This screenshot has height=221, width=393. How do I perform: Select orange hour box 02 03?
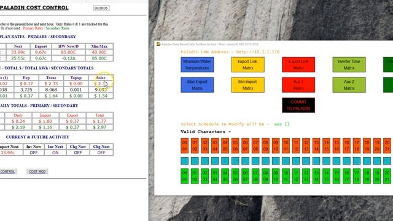point(204,145)
